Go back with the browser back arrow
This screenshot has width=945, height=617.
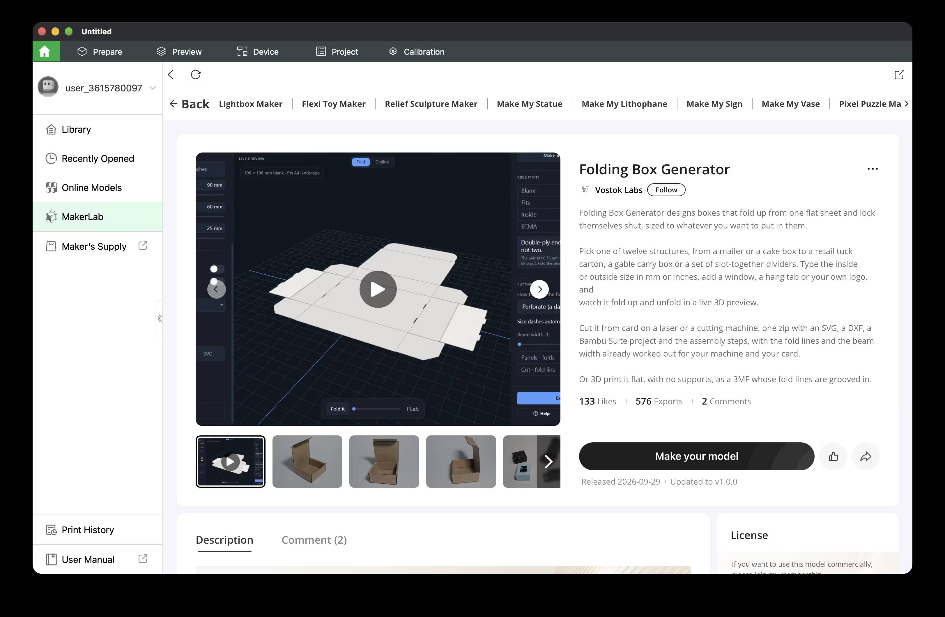coord(171,75)
